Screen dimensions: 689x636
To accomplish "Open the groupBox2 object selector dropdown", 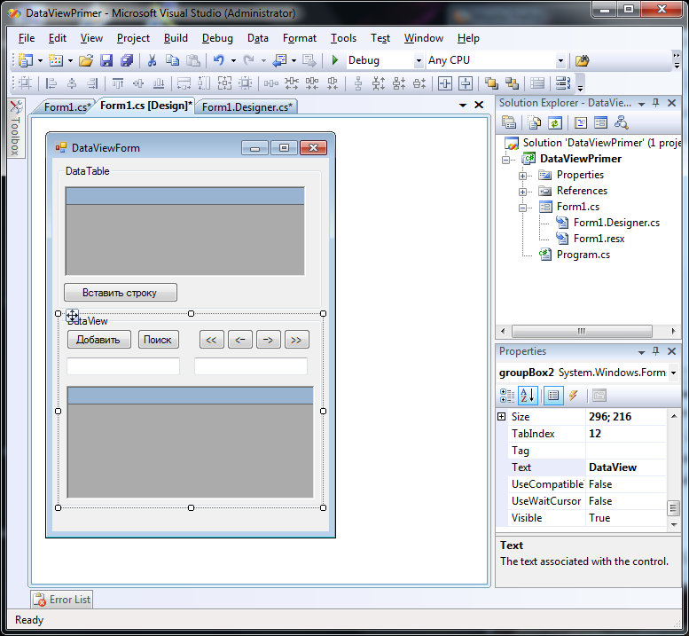I will click(x=673, y=373).
